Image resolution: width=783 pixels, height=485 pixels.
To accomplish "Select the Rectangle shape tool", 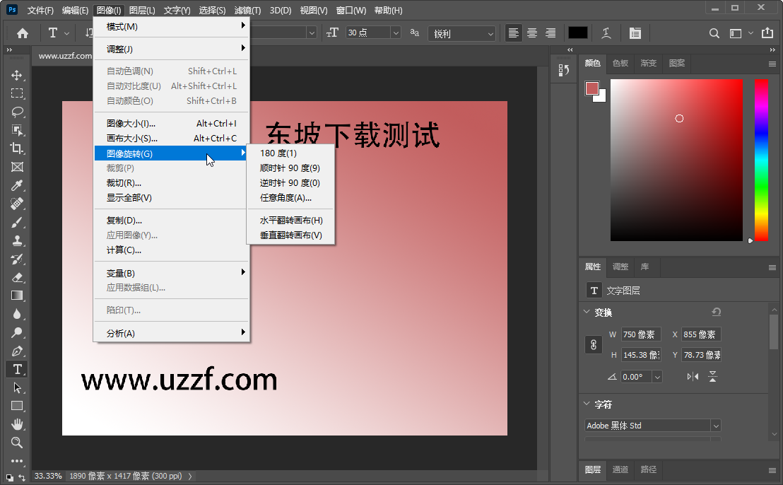I will point(17,406).
